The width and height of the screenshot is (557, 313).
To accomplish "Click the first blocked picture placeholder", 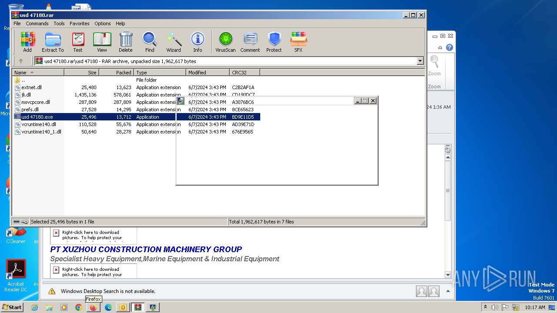I will (94, 235).
